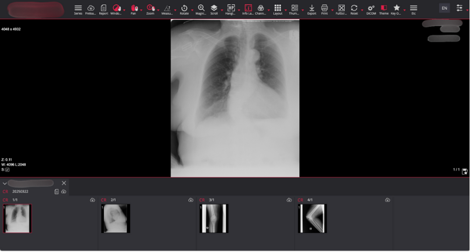Viewport: 472px width, 252px height.
Task: Open the Series menu
Action: click(78, 8)
